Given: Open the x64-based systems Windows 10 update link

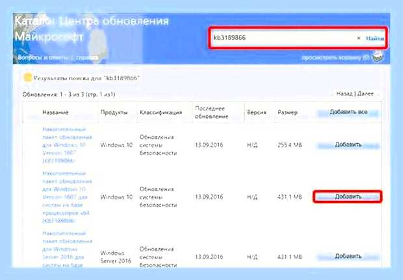Looking at the screenshot, I should point(67,197).
